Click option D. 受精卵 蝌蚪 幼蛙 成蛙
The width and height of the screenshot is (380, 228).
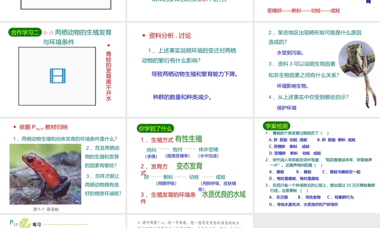coord(295,153)
